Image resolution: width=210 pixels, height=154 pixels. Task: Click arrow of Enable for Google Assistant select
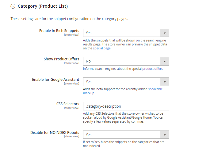[x=165, y=82]
